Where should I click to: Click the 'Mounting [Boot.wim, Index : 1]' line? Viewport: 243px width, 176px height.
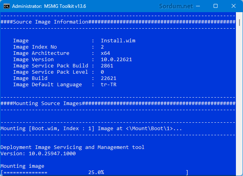[x=91, y=129]
